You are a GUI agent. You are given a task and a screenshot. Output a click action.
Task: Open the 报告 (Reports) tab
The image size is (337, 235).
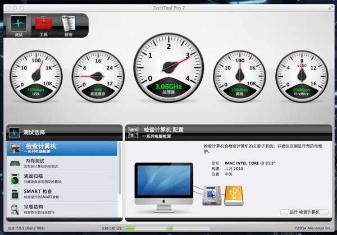click(69, 26)
